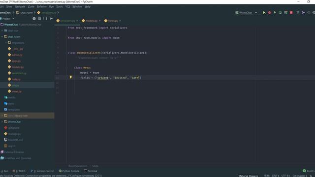Open the Help menu

(x=88, y=6)
